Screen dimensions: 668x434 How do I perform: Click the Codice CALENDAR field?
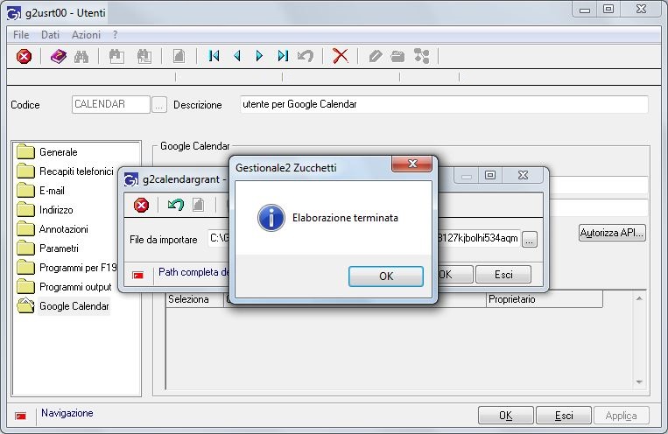(x=111, y=104)
